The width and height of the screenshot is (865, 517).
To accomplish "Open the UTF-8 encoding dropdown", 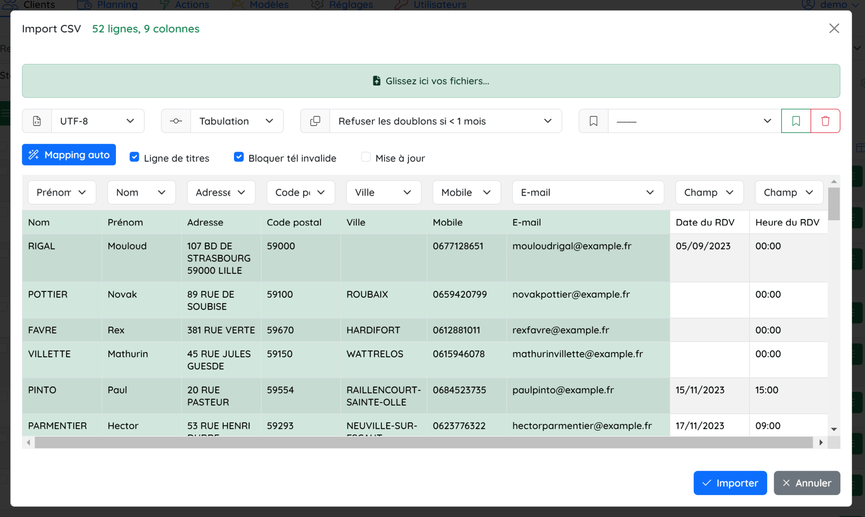I will 97,121.
